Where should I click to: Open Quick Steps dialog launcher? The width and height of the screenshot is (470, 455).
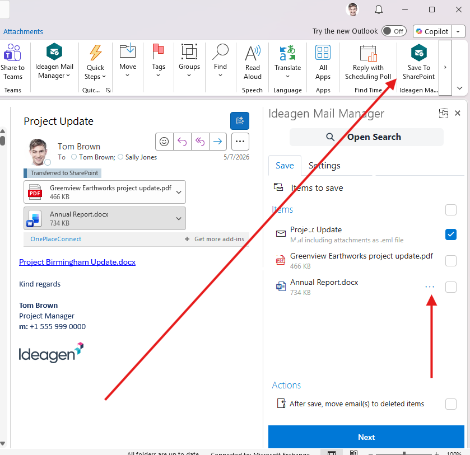(x=108, y=90)
